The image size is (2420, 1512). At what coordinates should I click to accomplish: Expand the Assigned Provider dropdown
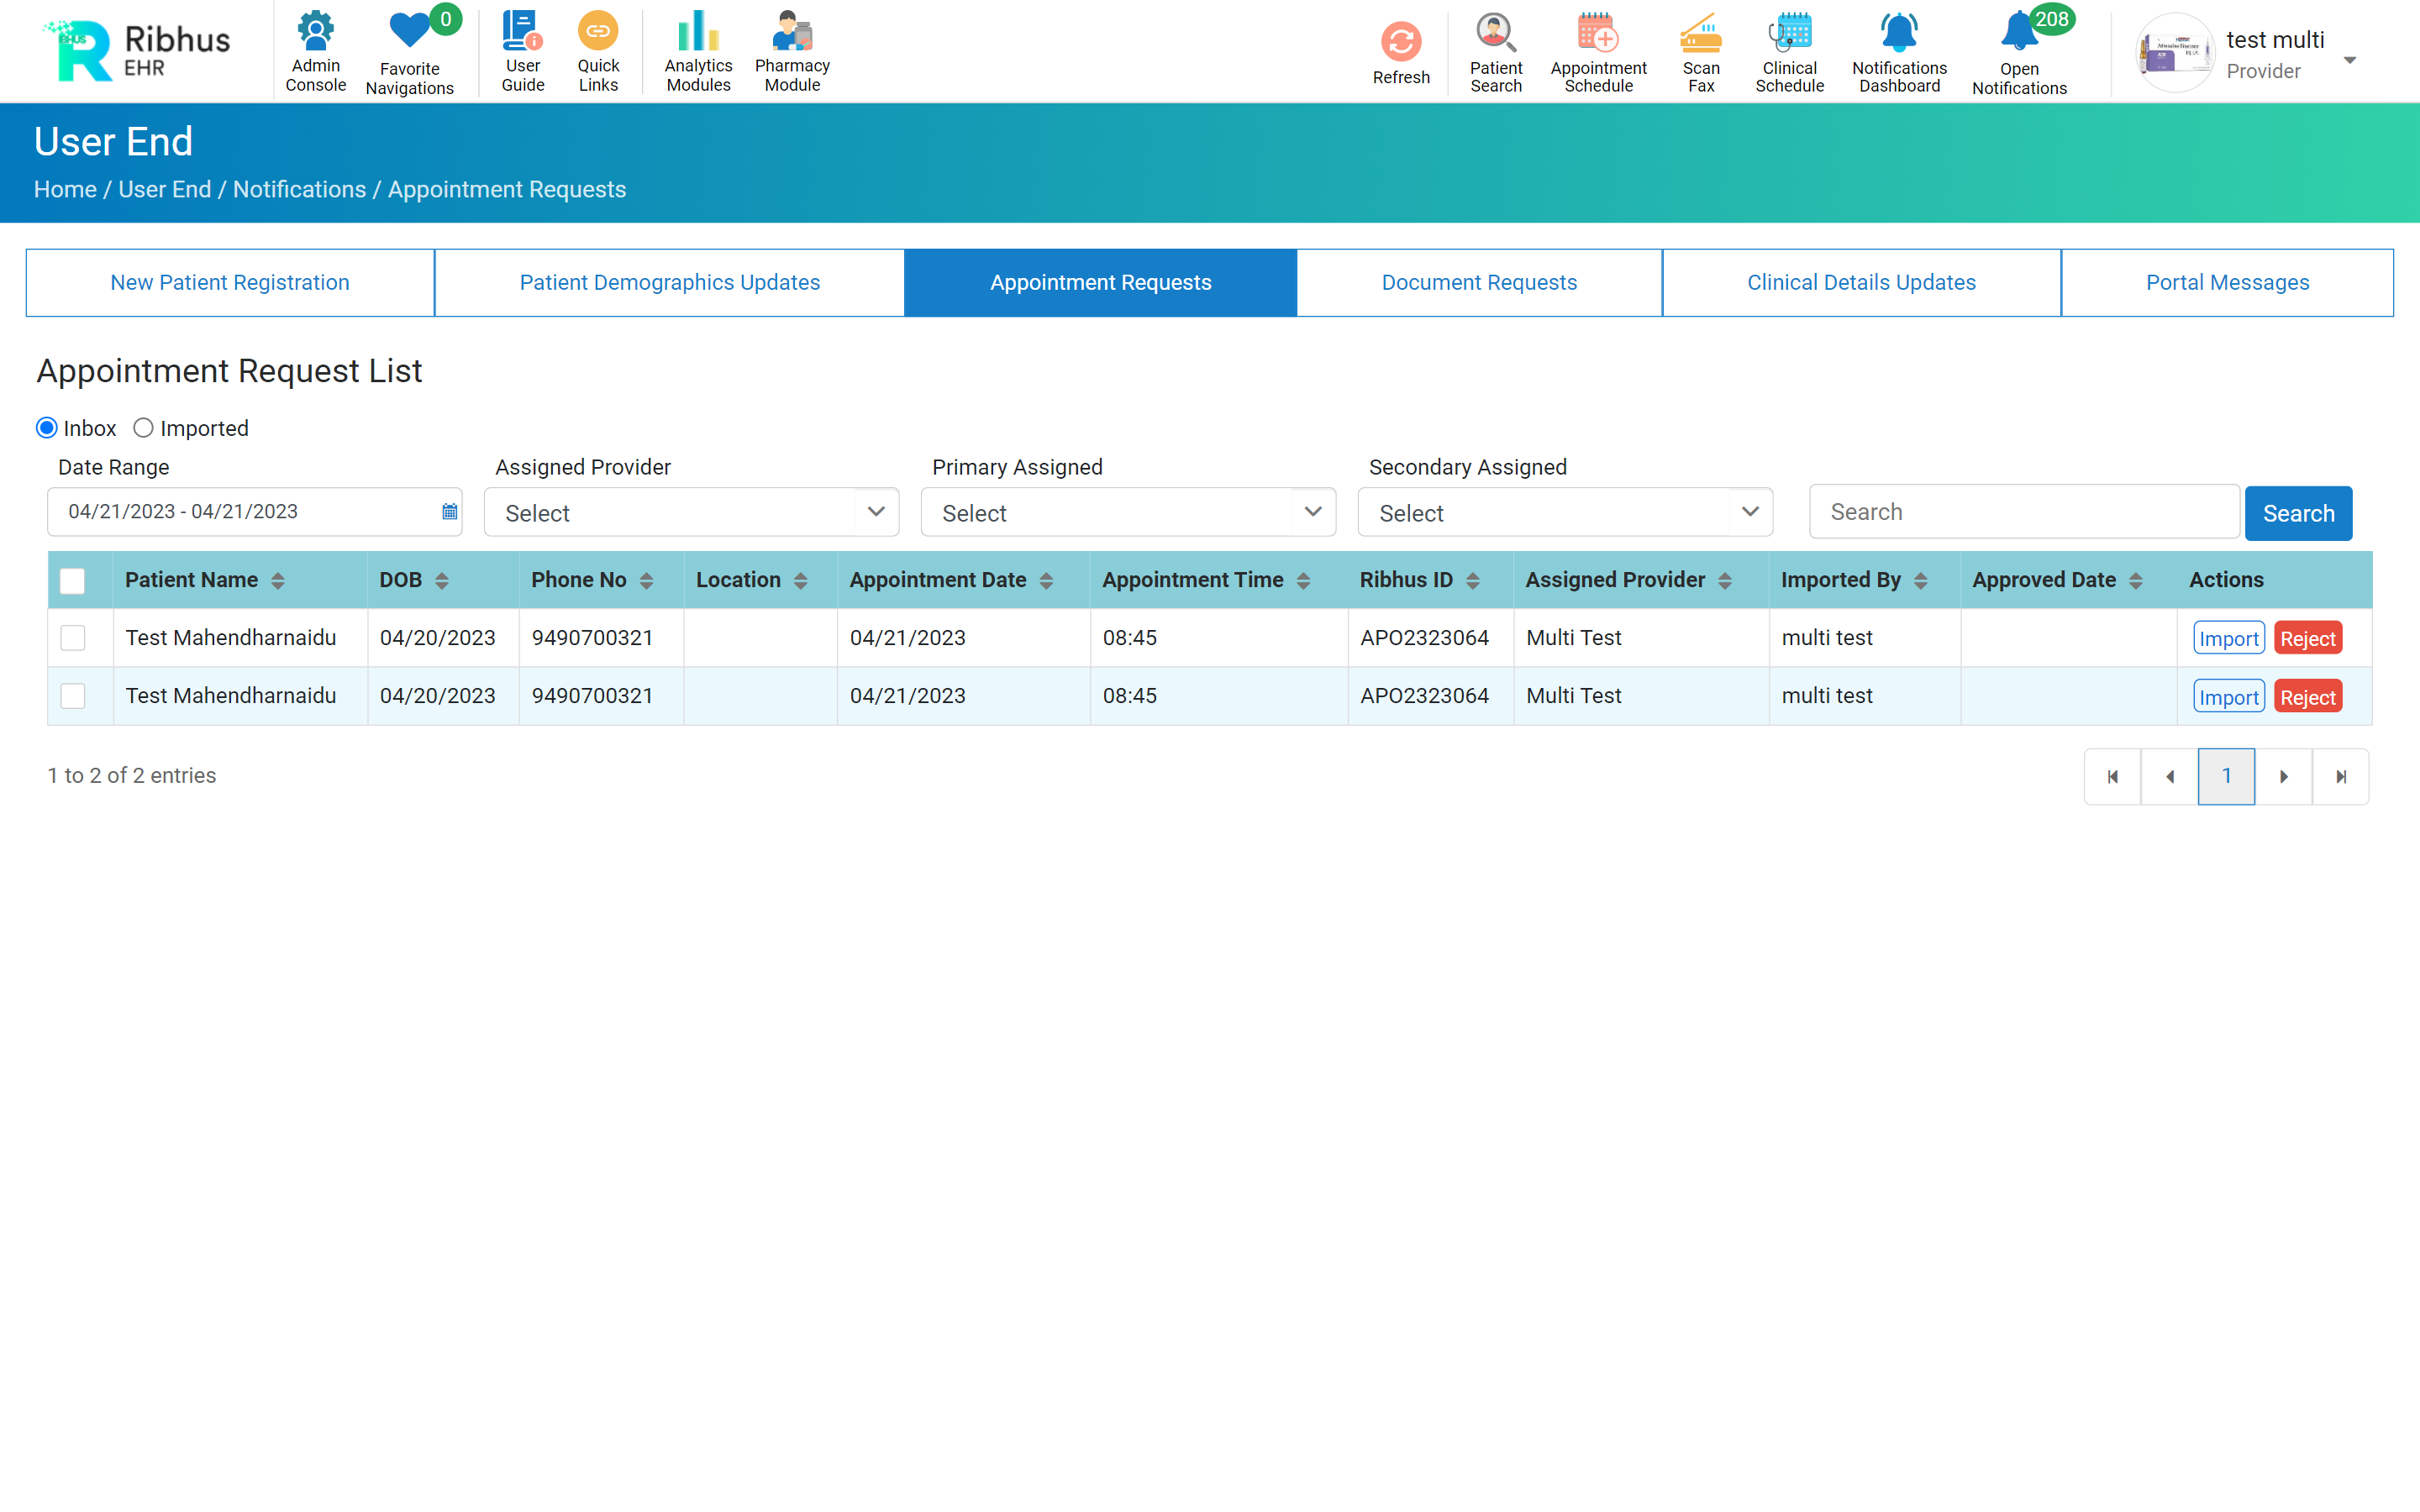[691, 513]
